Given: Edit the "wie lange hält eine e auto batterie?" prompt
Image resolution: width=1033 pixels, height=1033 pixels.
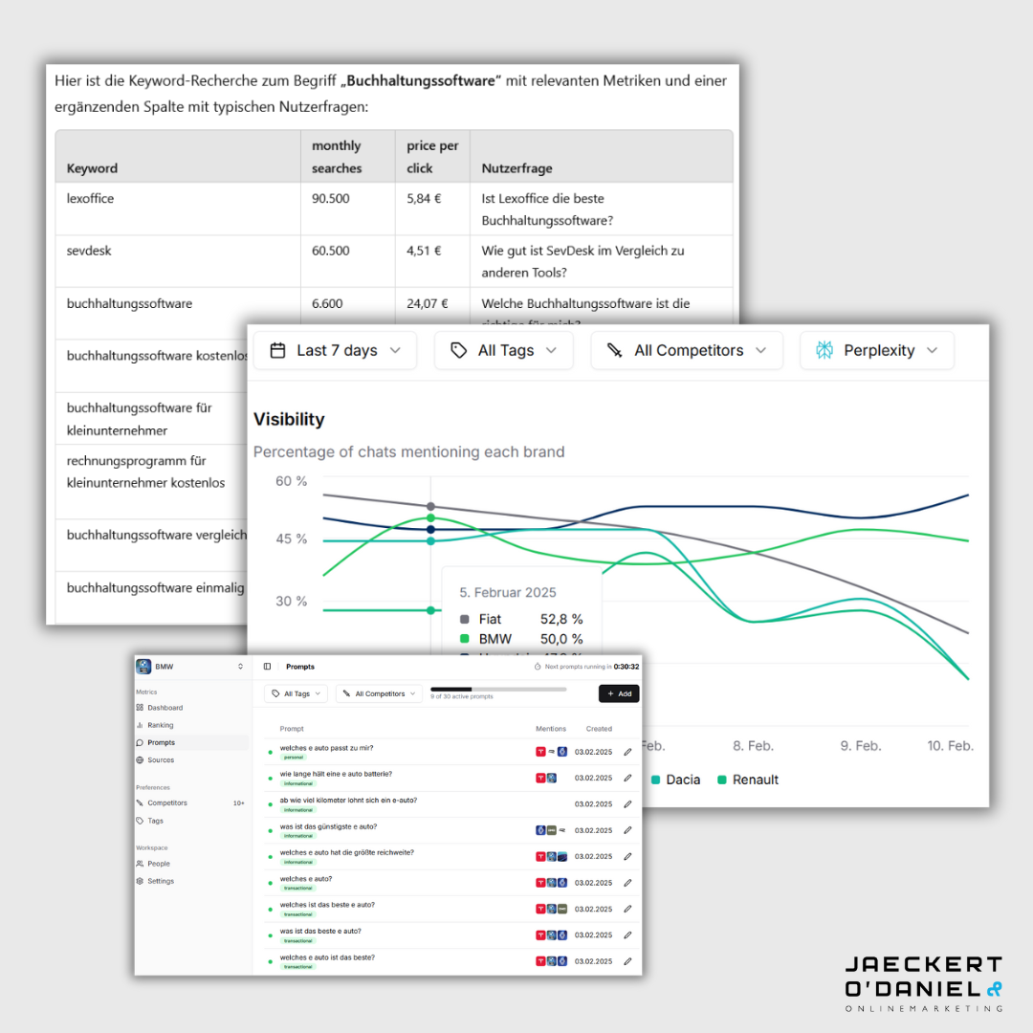Looking at the screenshot, I should pyautogui.click(x=627, y=778).
